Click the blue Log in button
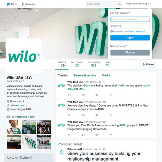This screenshot has height=162, width=162. pos(130,37)
